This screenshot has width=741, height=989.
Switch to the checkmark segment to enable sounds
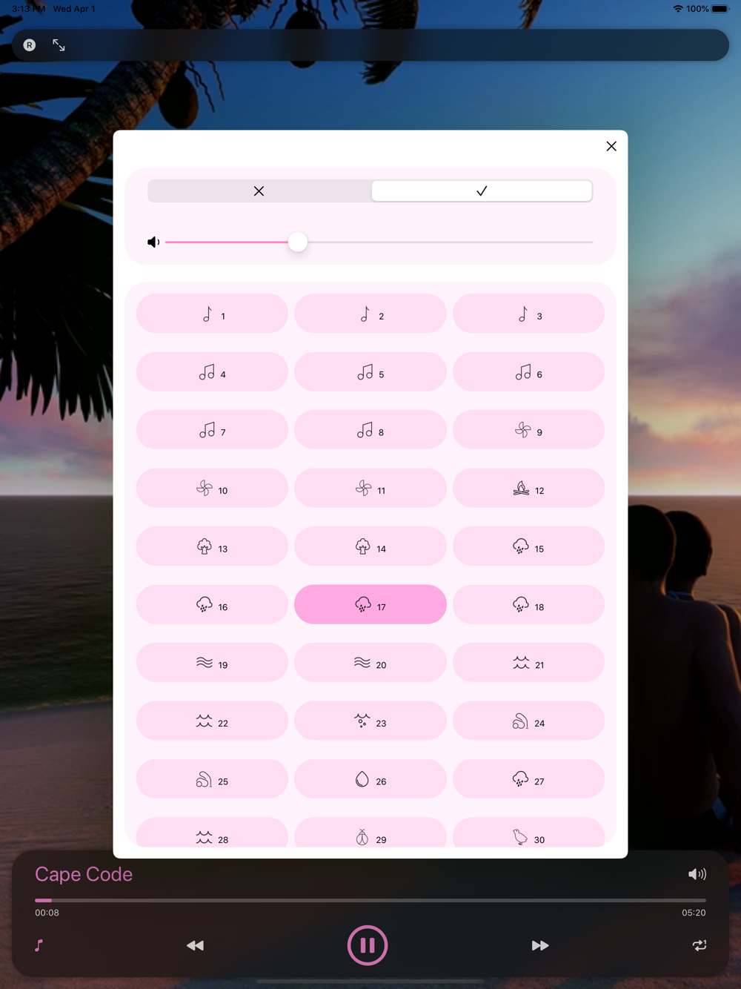click(482, 191)
